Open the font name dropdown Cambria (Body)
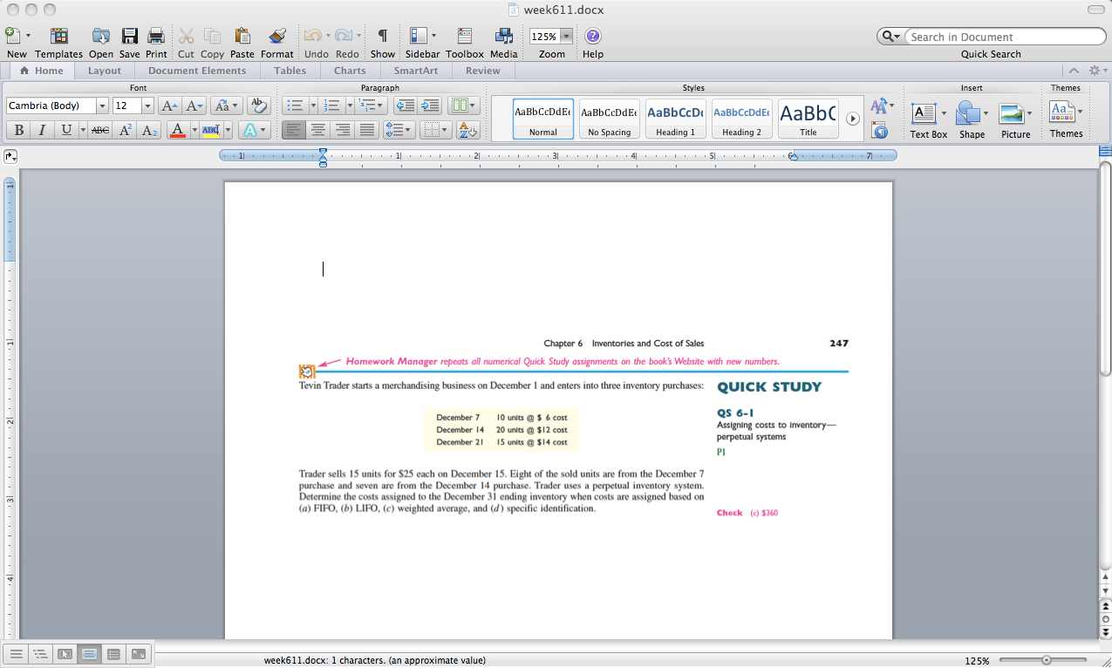Viewport: 1112px width, 668px height. [x=102, y=106]
